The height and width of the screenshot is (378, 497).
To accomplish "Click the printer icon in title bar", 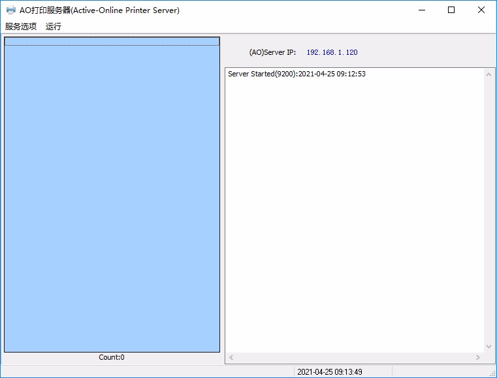I will (x=11, y=10).
